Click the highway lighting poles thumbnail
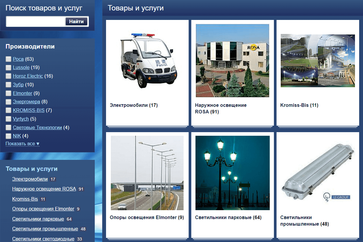Image resolution: width=363 pixels, height=242 pixels. (x=147, y=173)
